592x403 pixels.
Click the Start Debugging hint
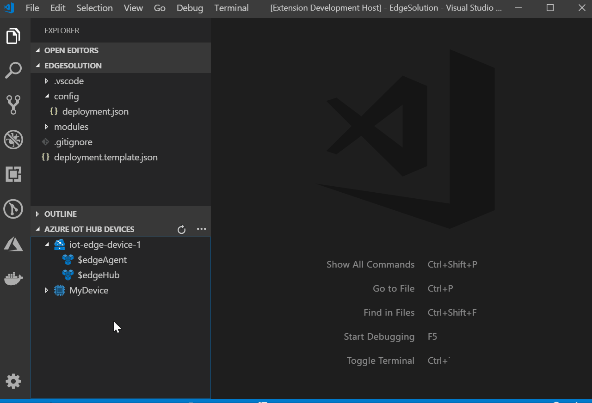379,336
